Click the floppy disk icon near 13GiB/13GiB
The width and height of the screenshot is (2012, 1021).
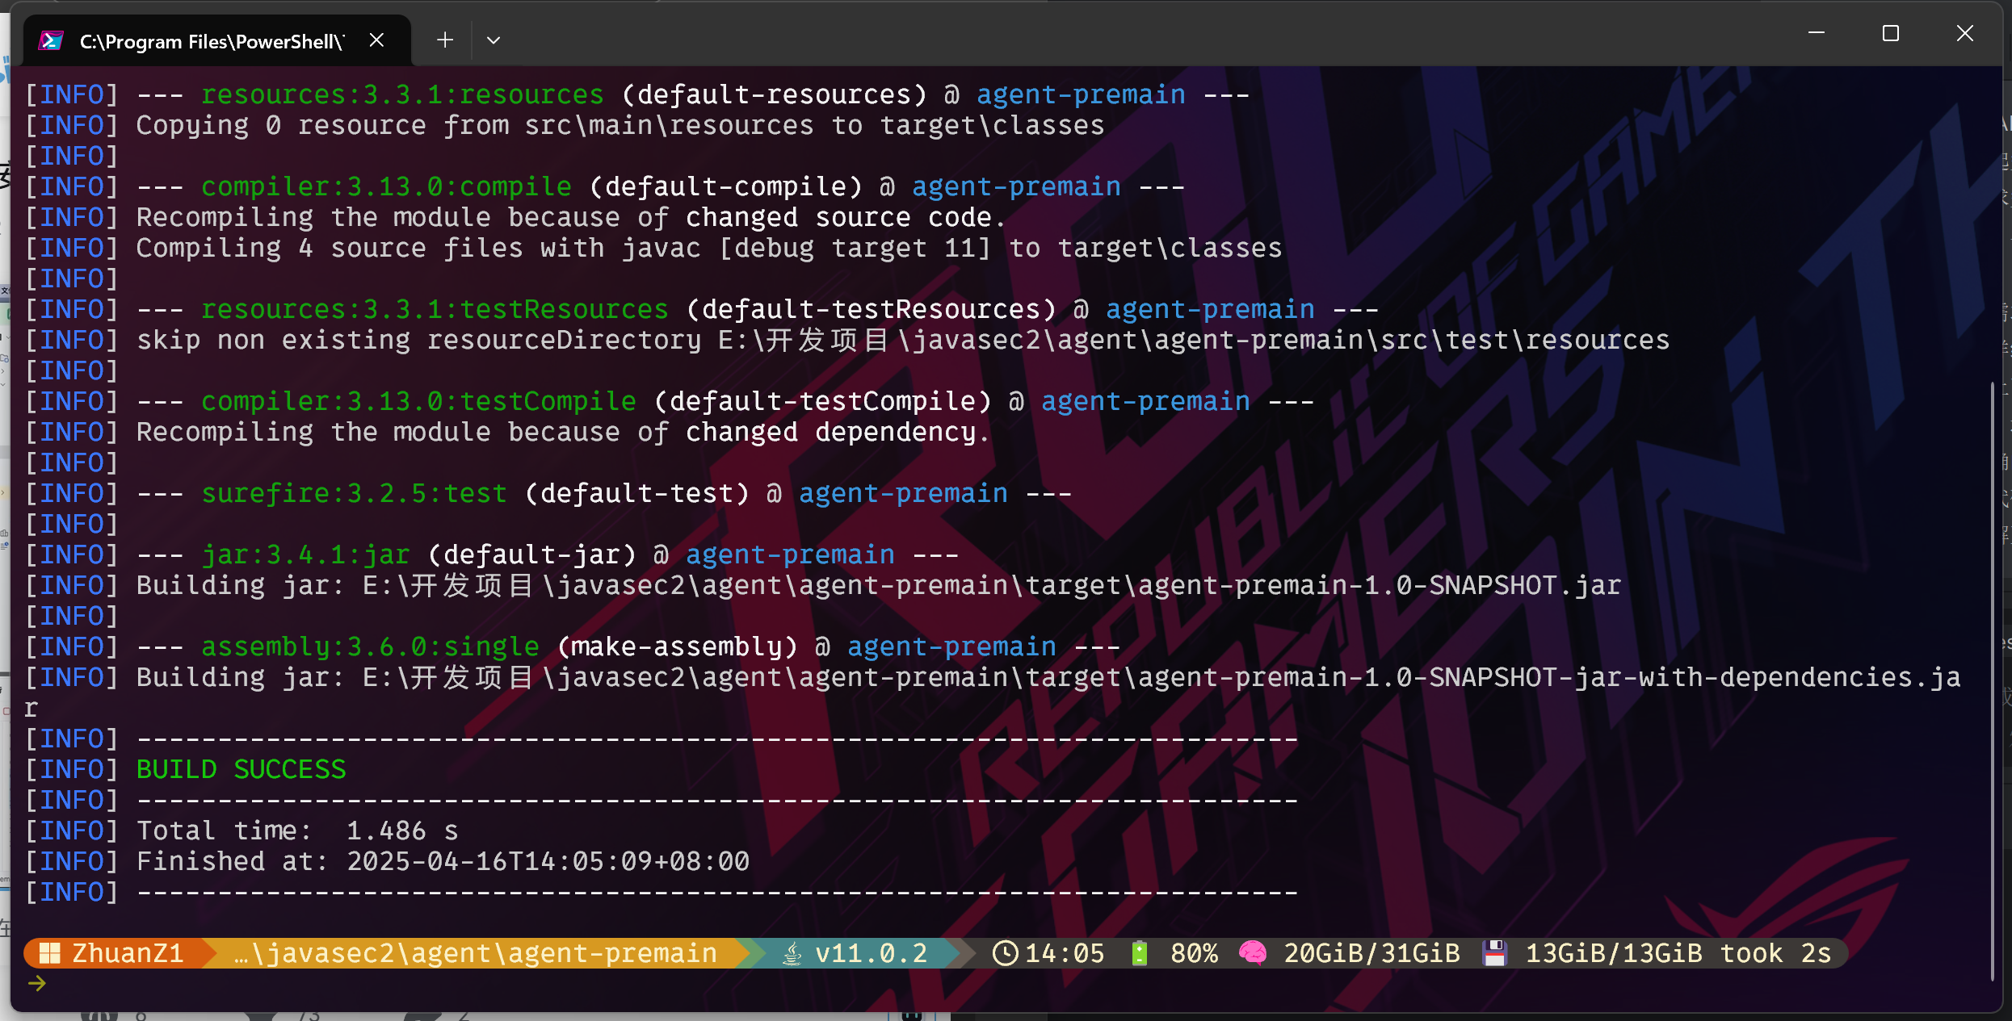(x=1494, y=953)
